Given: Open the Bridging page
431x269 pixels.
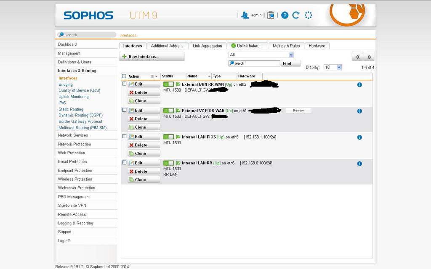Looking at the screenshot, I should point(65,84).
